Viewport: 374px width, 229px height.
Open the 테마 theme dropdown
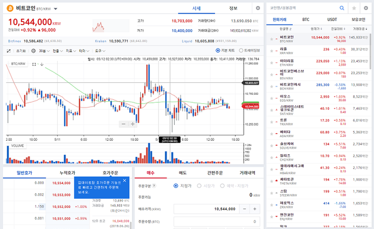[x=84, y=51]
